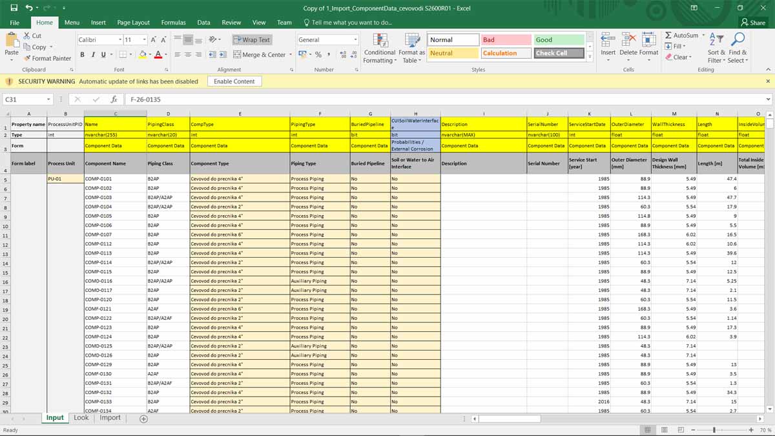Close the security warning bar
The width and height of the screenshot is (775, 436).
click(767, 81)
